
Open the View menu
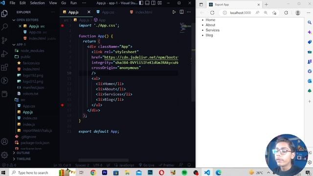(53, 3)
